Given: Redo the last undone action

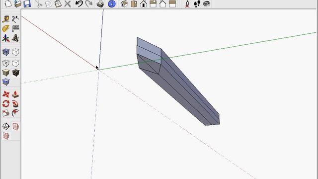Looking at the screenshot, I should tap(89, 3).
